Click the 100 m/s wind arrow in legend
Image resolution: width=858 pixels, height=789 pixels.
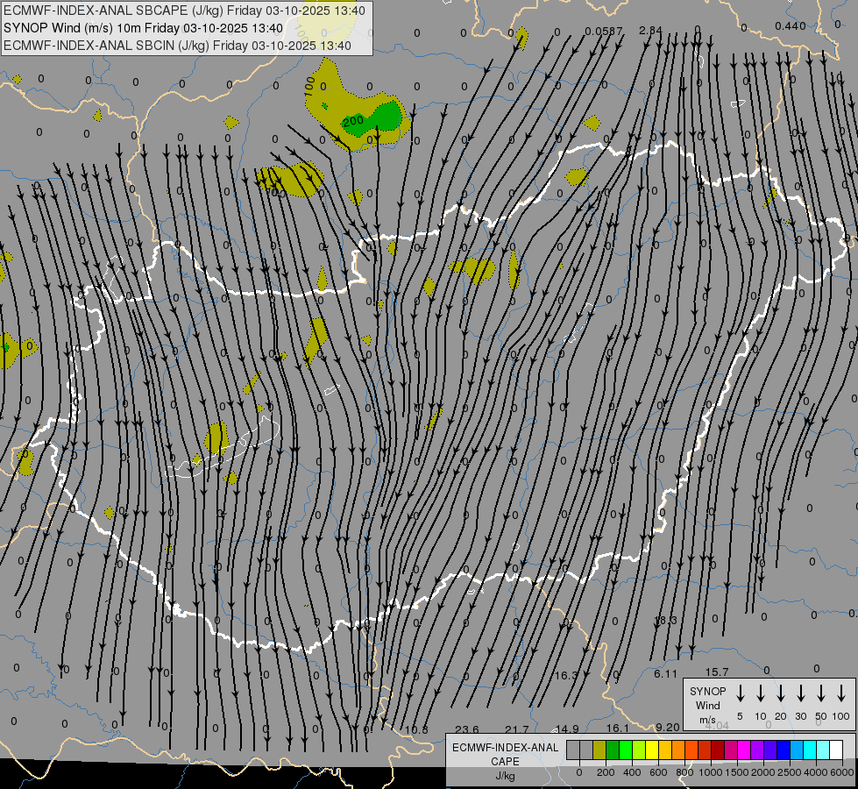point(841,693)
